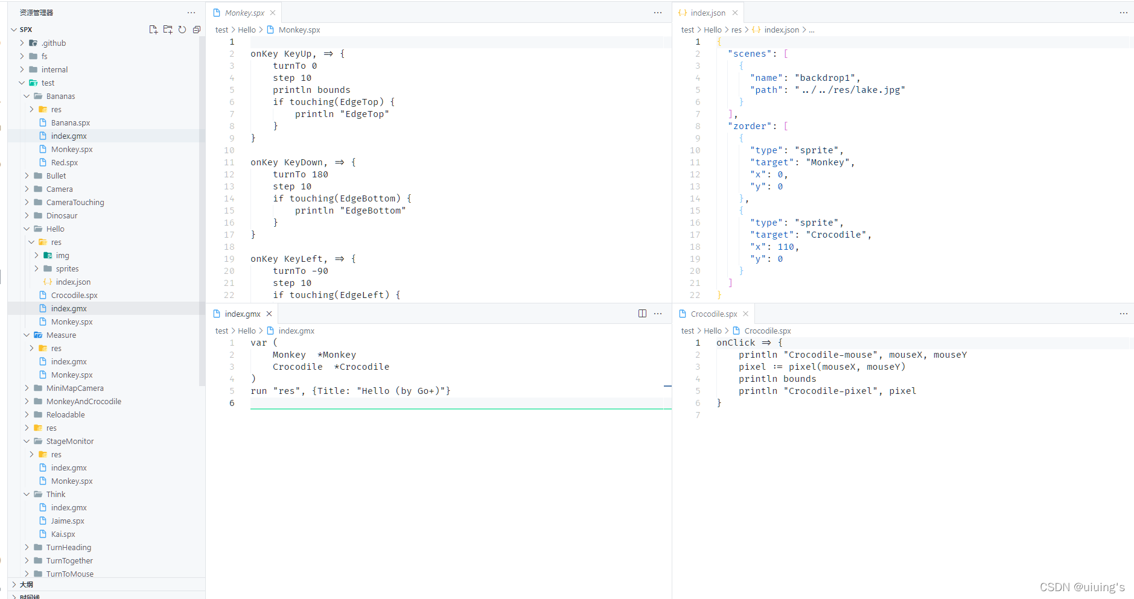Click index.gmx breadcrumb in bottom-left editor
The width and height of the screenshot is (1134, 599).
click(x=296, y=331)
